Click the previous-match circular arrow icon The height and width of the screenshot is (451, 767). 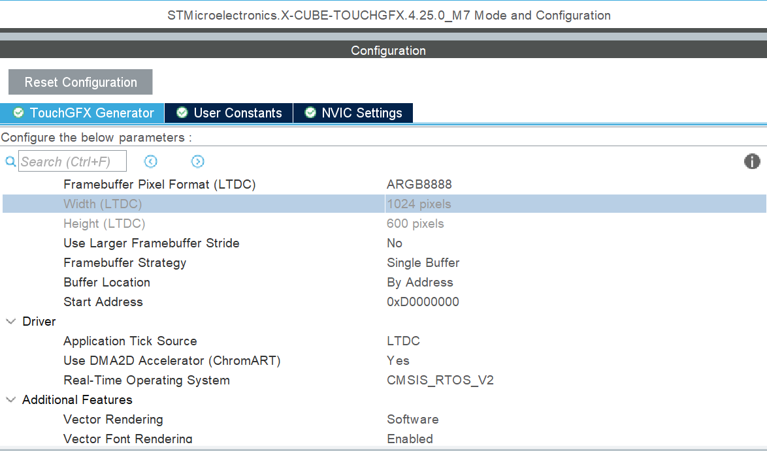151,161
